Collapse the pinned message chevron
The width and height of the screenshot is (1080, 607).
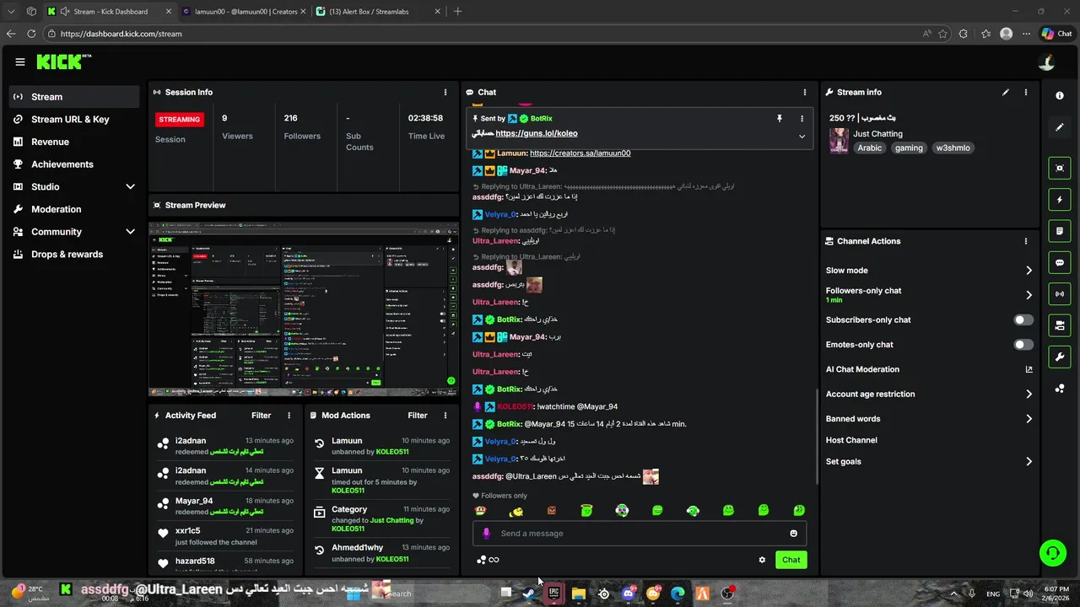coord(802,136)
